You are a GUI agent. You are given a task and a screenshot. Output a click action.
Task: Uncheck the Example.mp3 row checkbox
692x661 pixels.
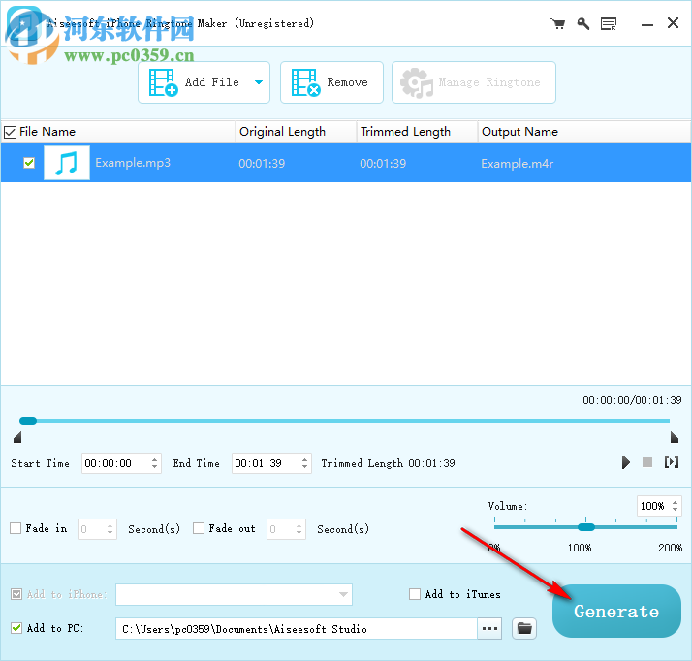coord(29,163)
